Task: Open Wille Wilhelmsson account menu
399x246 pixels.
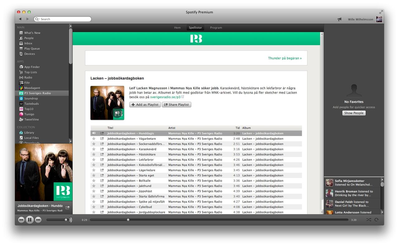Action: coord(365,19)
